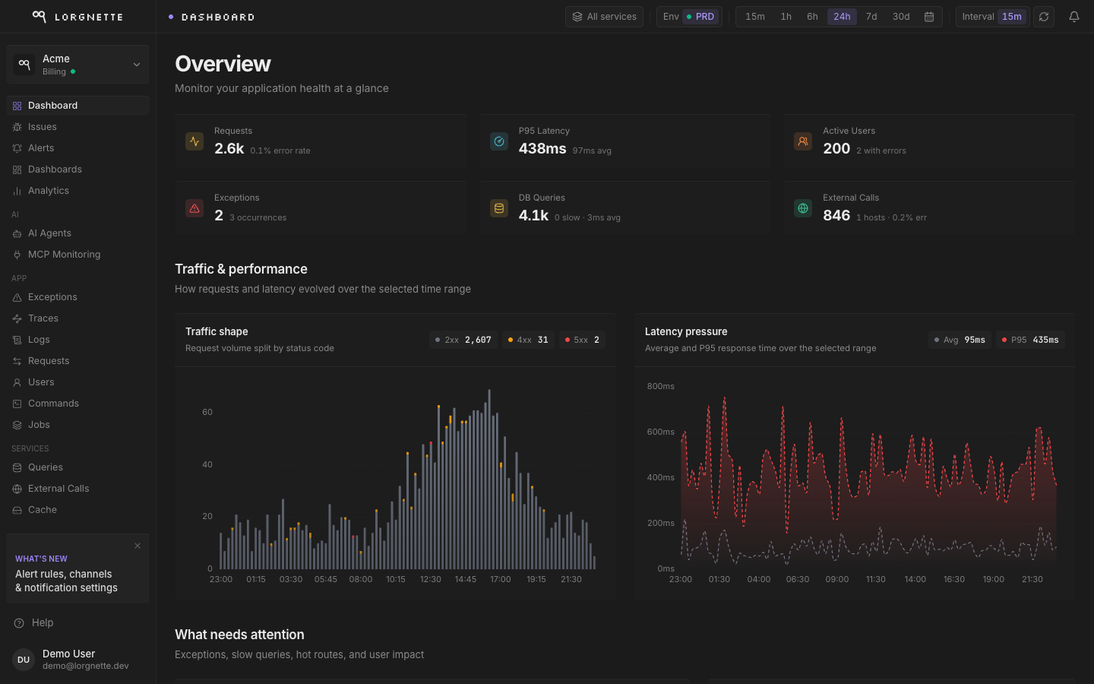Click the Active Users people icon
This screenshot has width=1094, height=684.
803,141
